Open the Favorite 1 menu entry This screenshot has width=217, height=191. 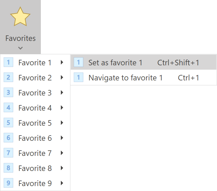click(x=35, y=62)
